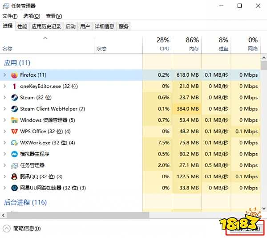
Task: Expand the 任务管理器 process row
Action: click(x=5, y=165)
